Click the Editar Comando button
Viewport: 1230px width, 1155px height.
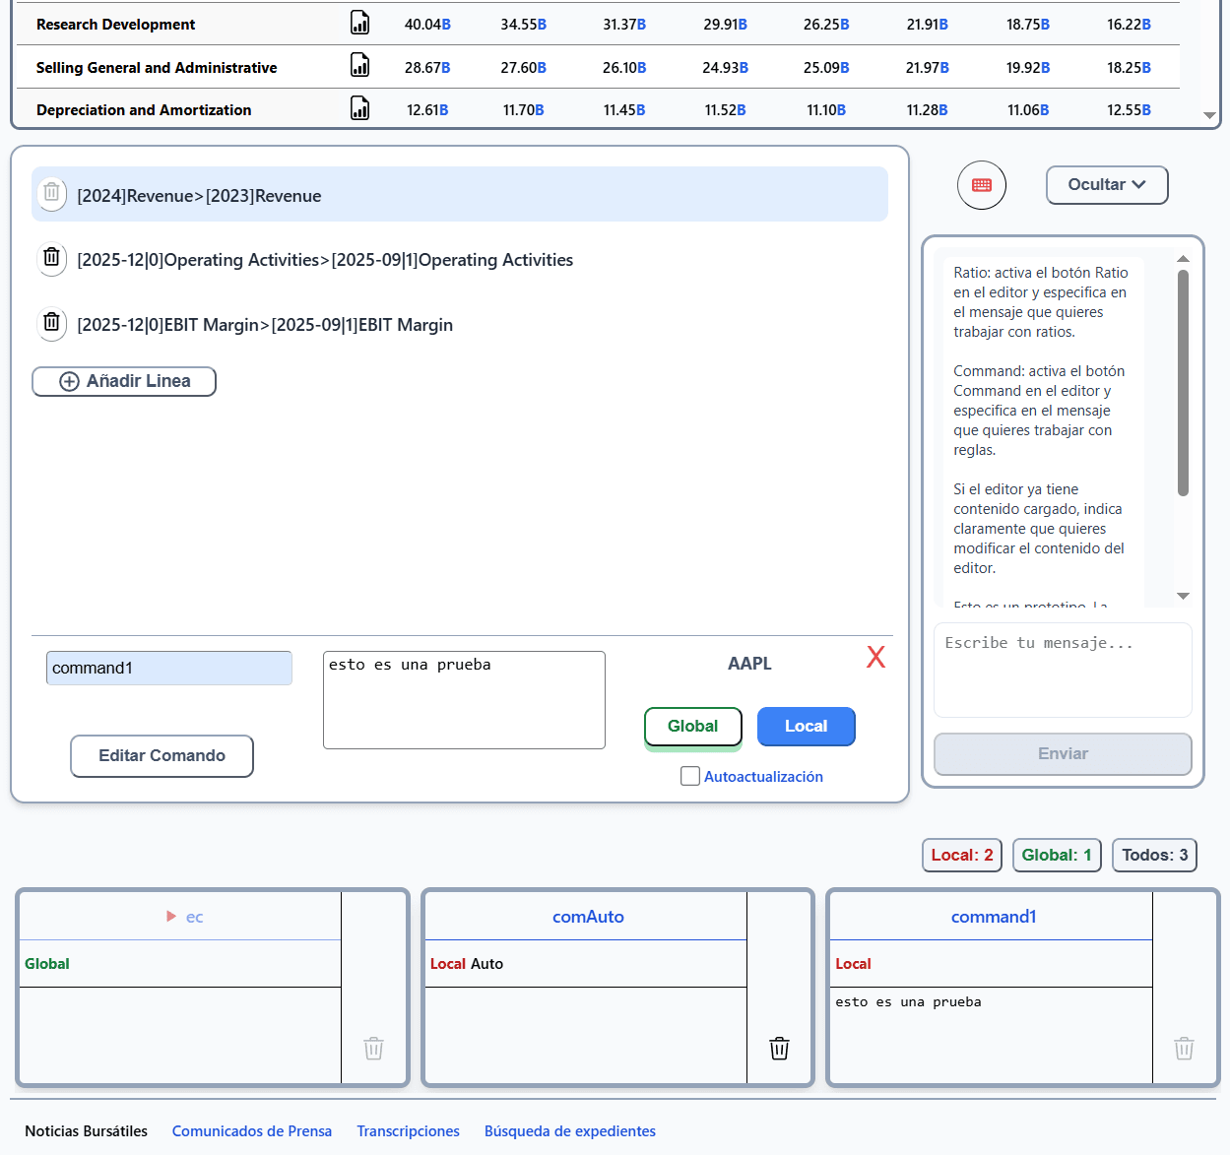point(162,756)
